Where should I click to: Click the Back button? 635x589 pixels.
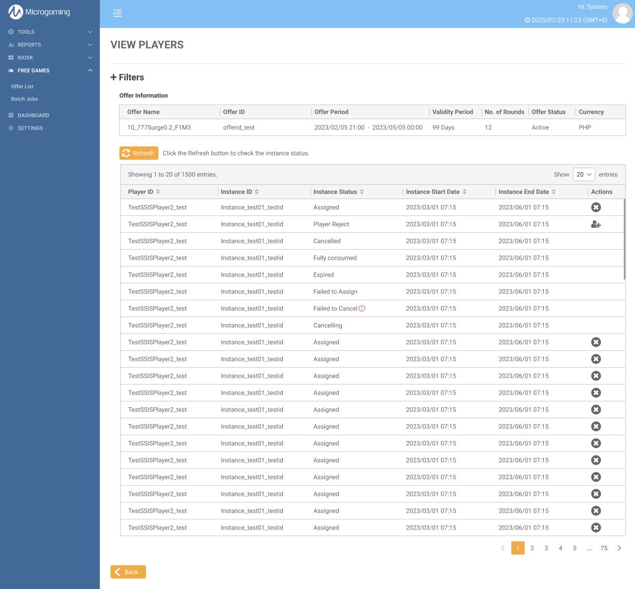point(128,572)
